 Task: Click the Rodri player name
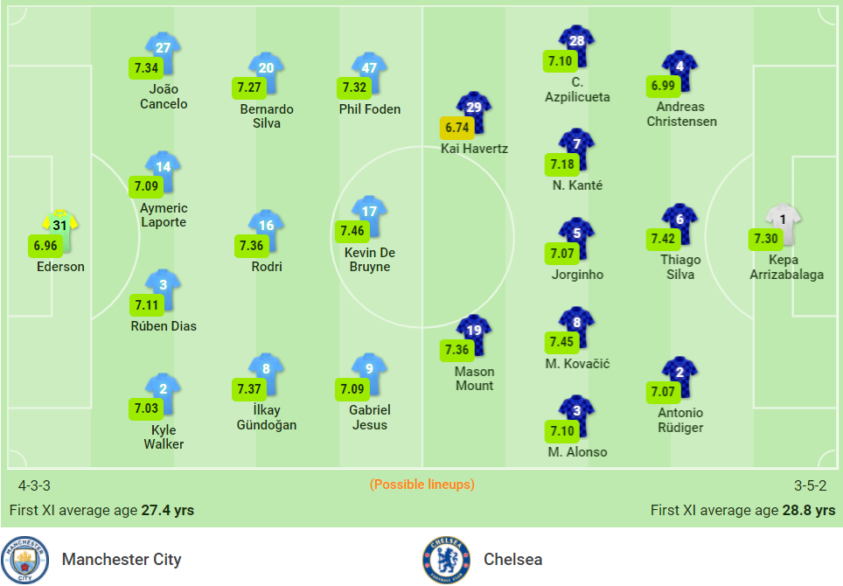(267, 267)
